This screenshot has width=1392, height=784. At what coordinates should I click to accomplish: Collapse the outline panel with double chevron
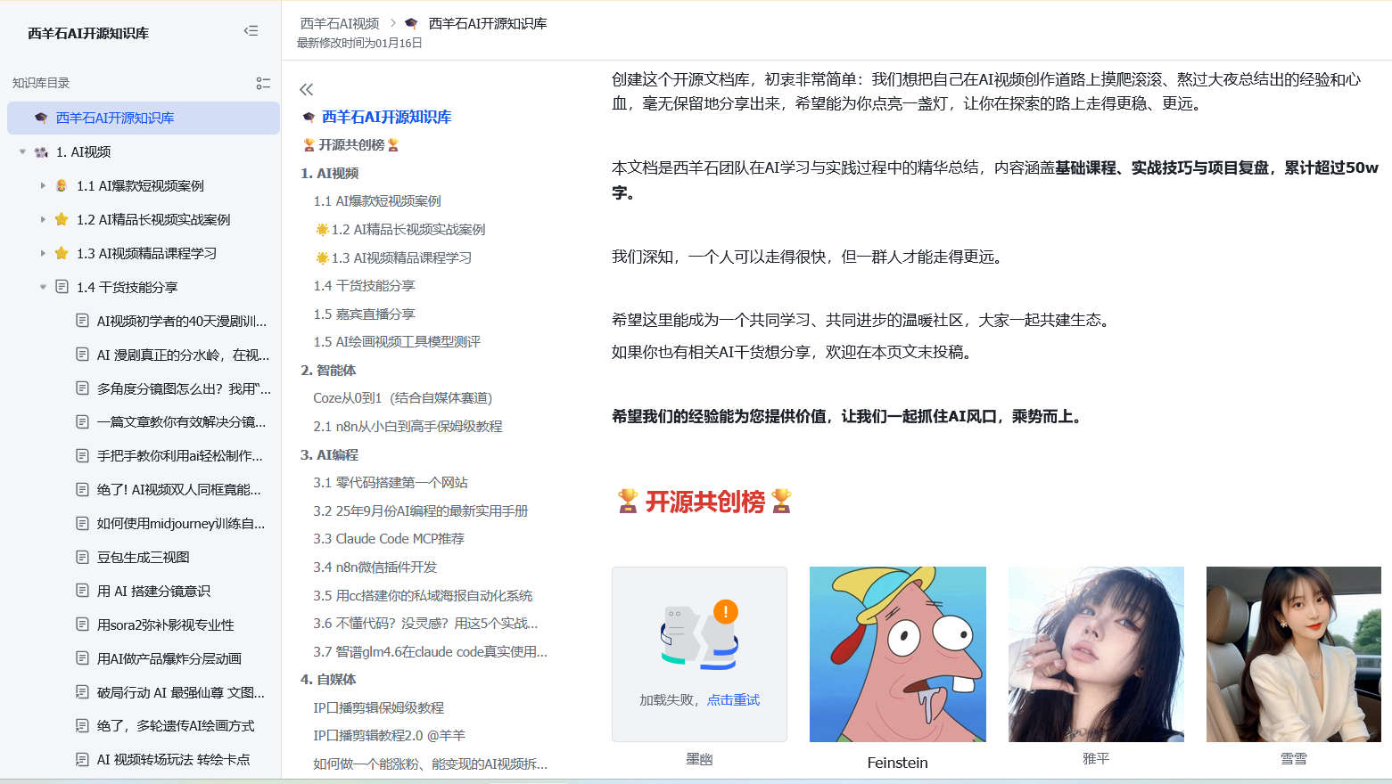[x=307, y=89]
